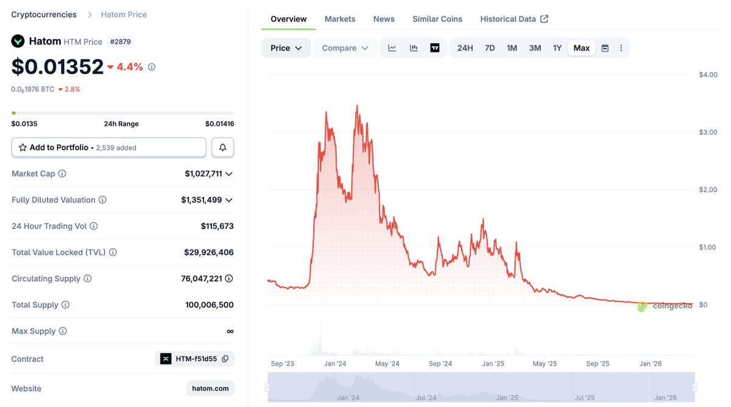The height and width of the screenshot is (407, 731).
Task: Click Market Cap info icon
Action: coord(62,174)
